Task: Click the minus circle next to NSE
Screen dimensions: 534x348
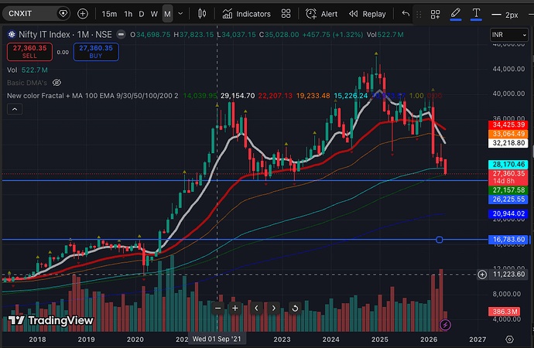Action: (x=121, y=34)
